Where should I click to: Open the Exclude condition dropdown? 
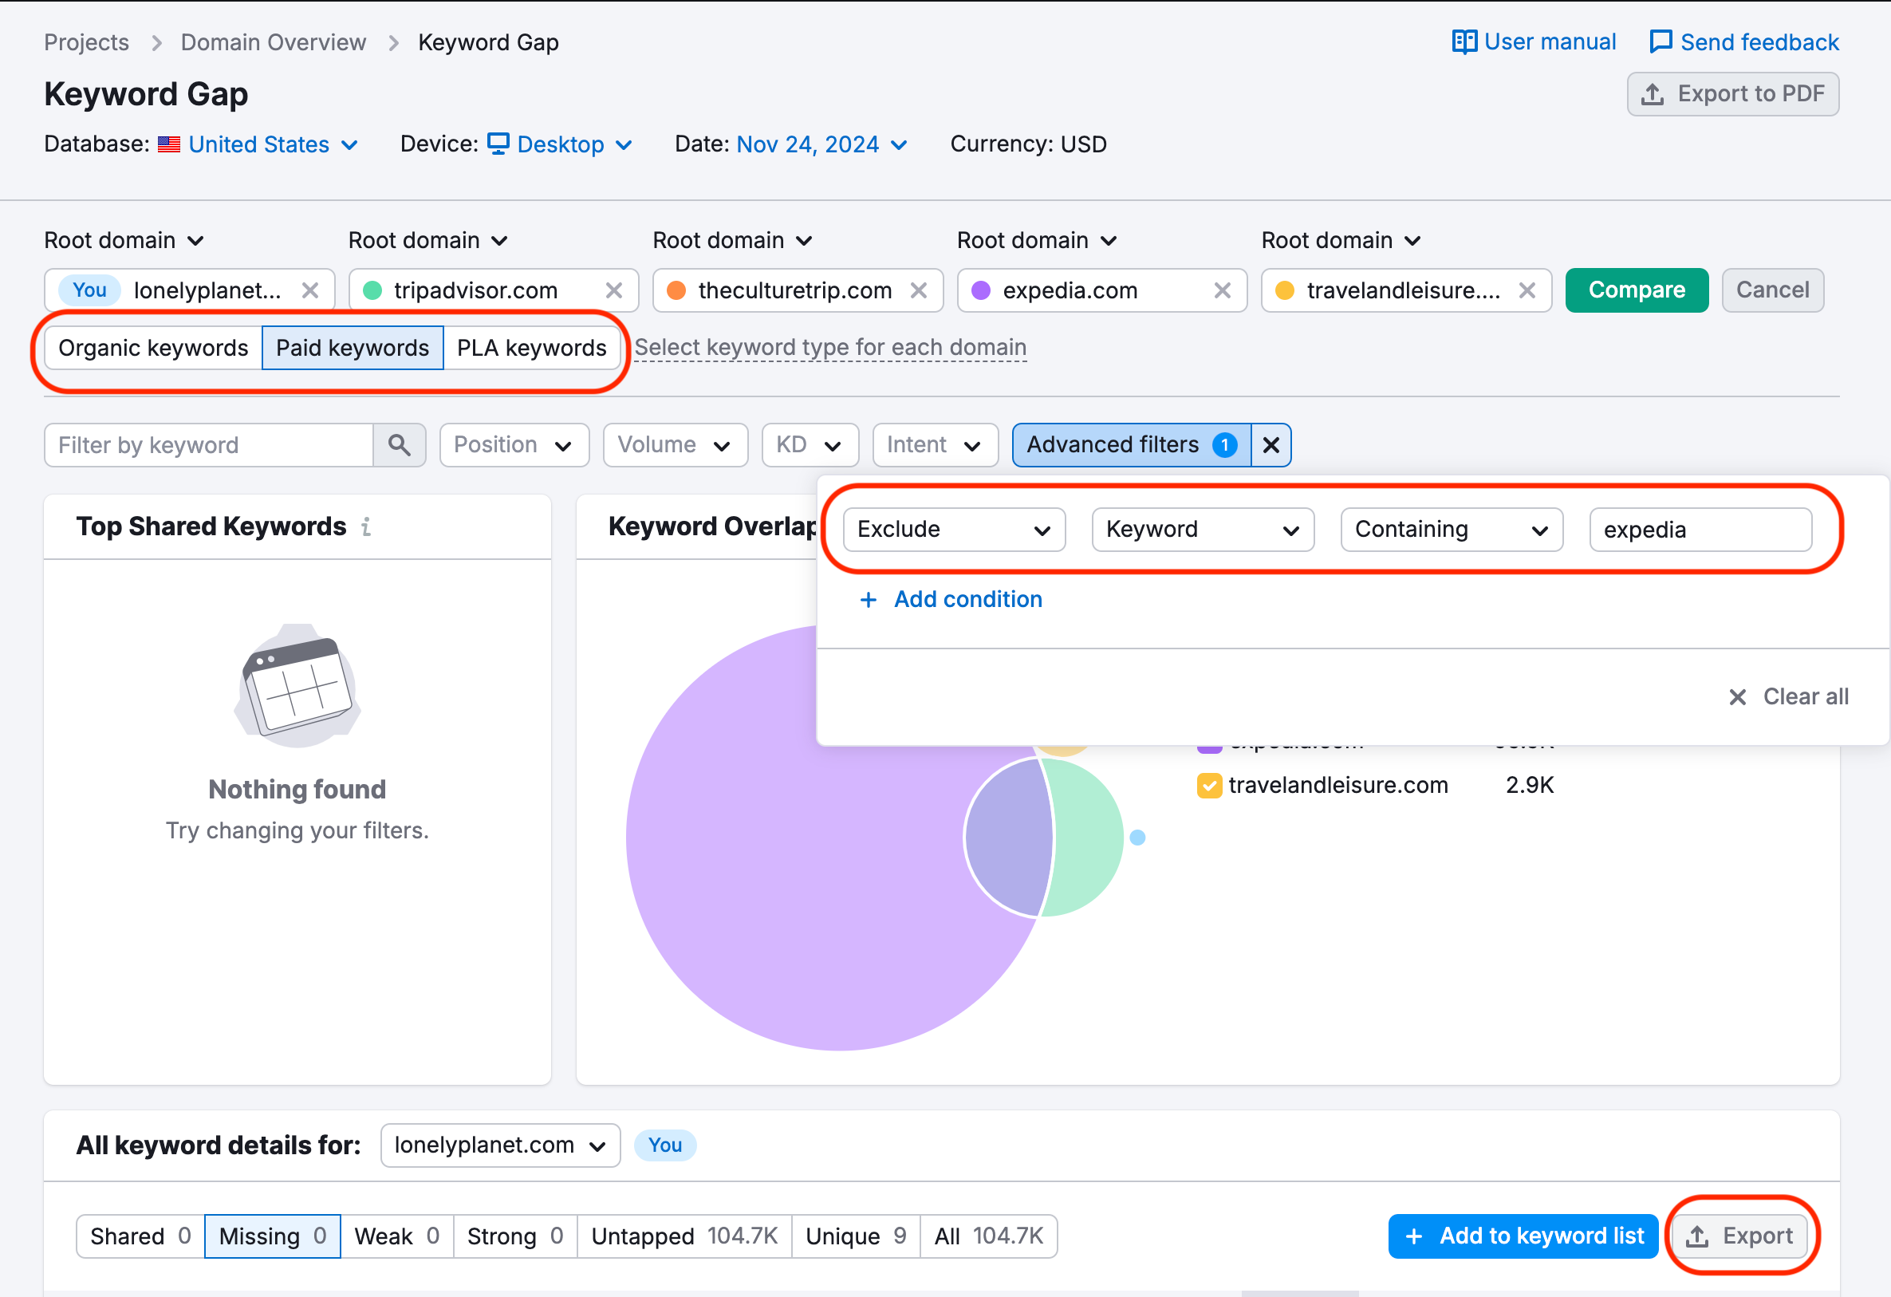point(955,530)
